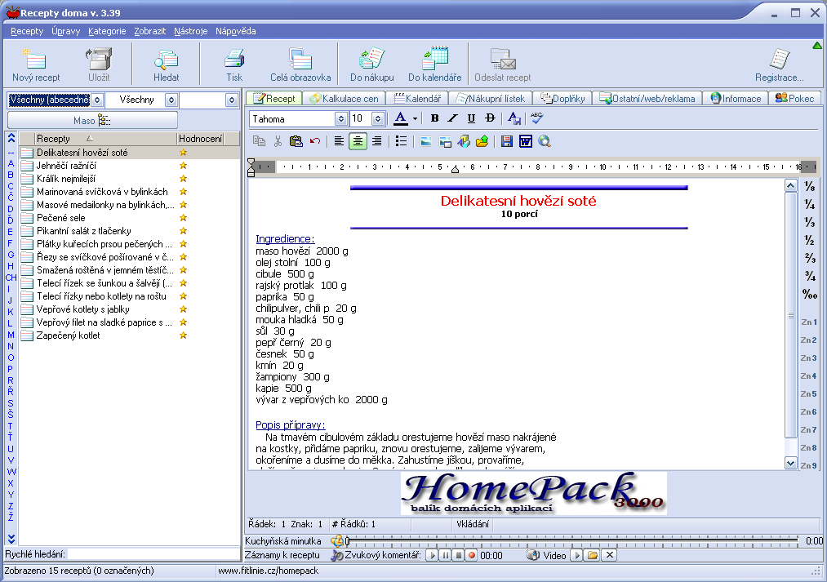Jump to alphabet bottom with double chevron
This screenshot has width=827, height=582.
coord(11,538)
